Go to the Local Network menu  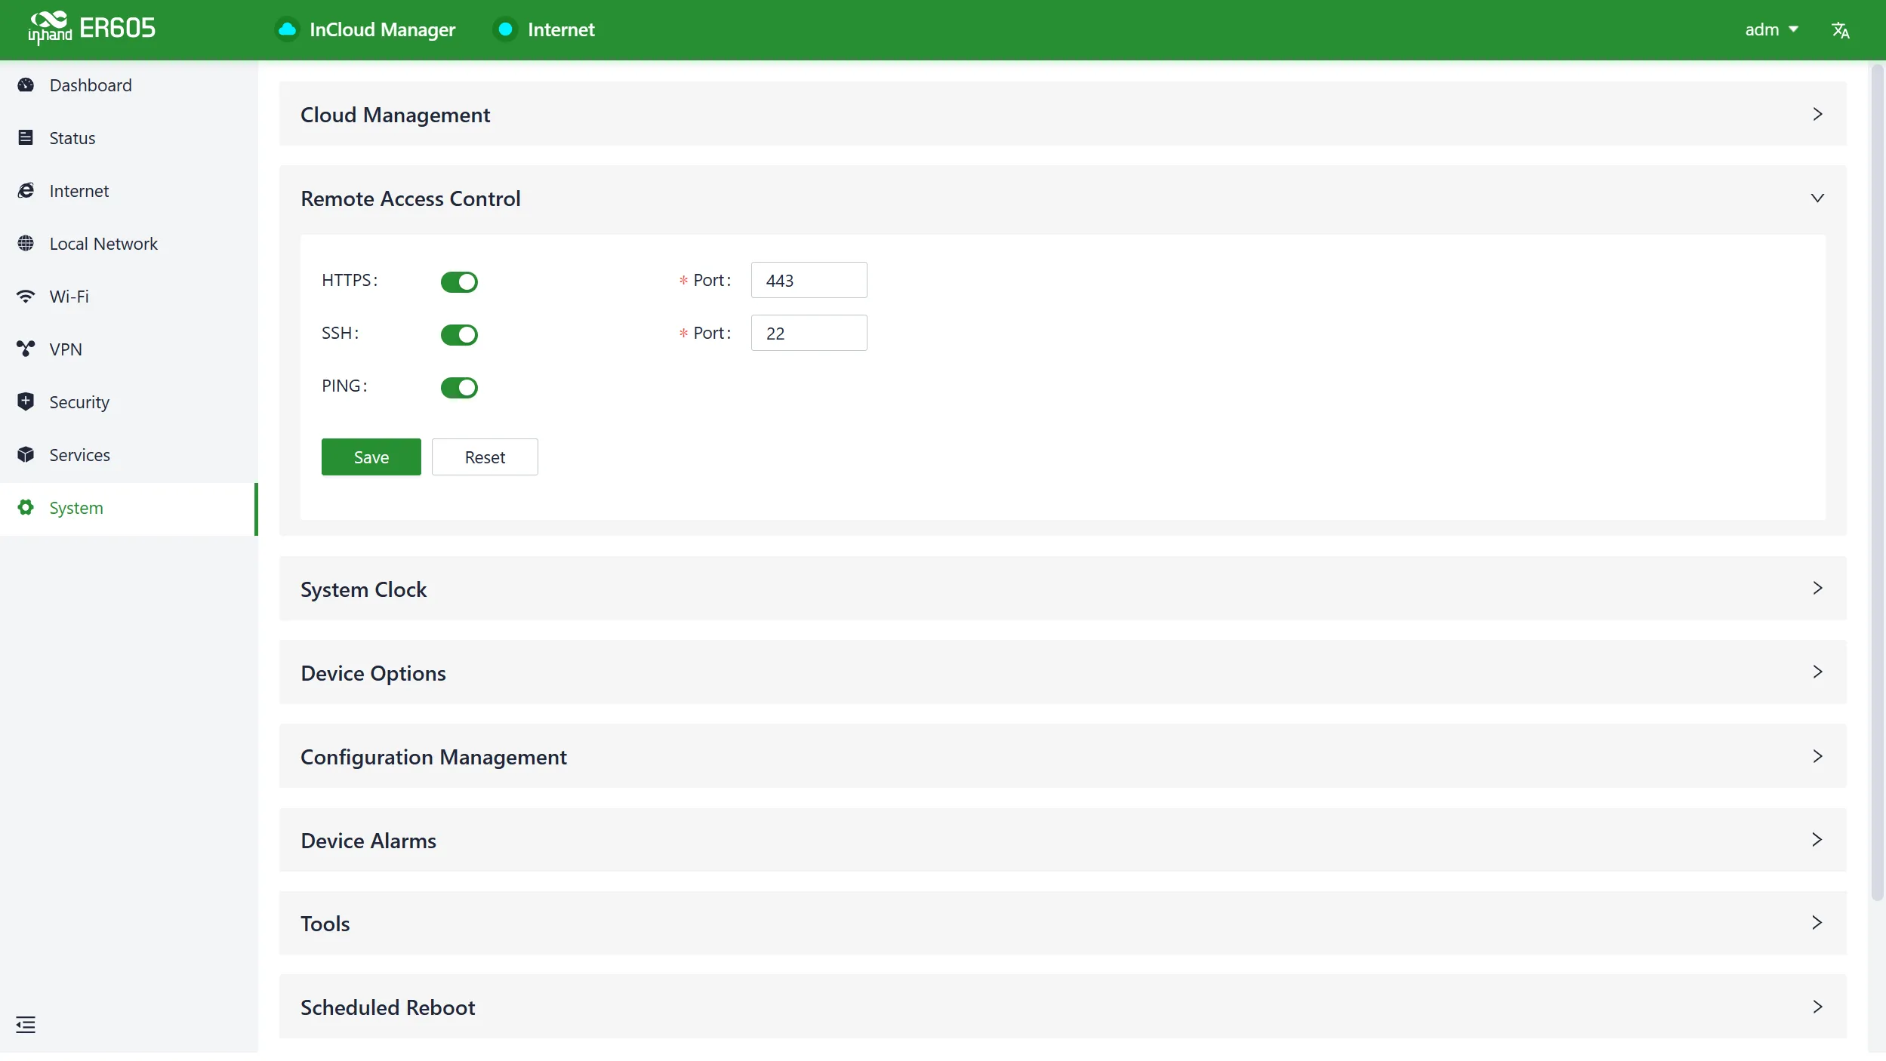pyautogui.click(x=129, y=244)
